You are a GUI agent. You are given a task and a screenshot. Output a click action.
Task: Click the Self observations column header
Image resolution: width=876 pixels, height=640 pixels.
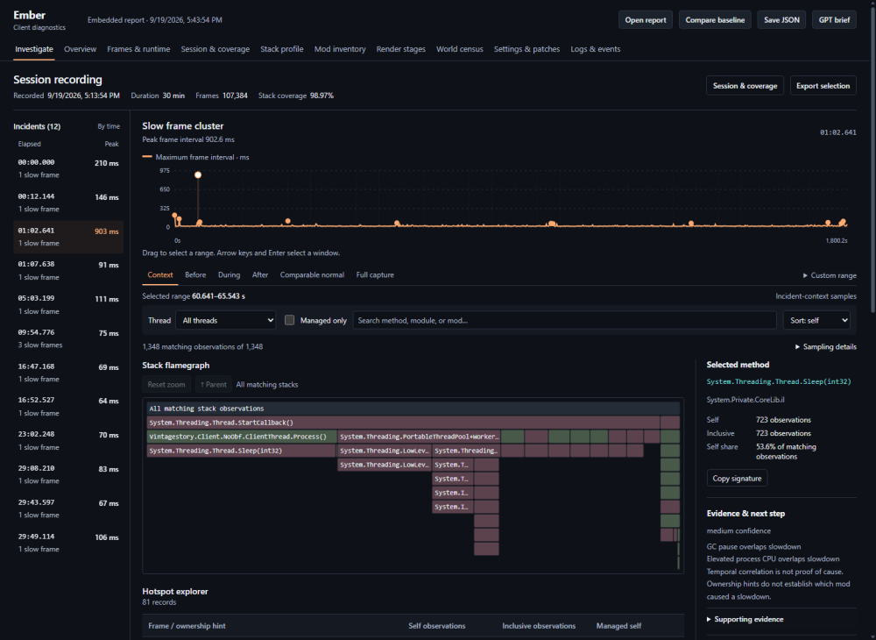point(437,626)
